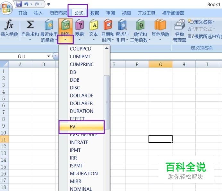The image size is (222, 191).
Task: Click the 财务 functions book icon
Action: [65, 24]
